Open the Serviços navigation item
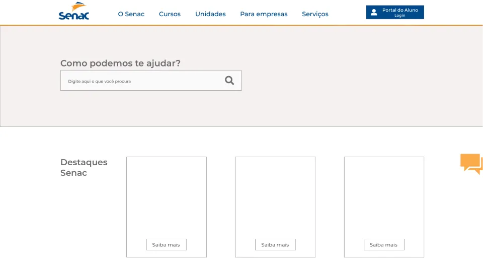Screen dimensions: 483x272 [315, 14]
